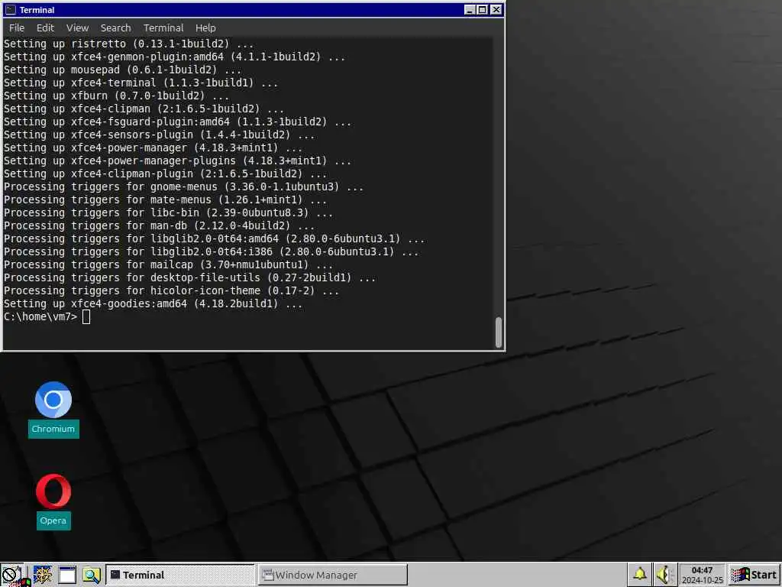Click the line 'Processing triggers for man-db'

point(159,225)
